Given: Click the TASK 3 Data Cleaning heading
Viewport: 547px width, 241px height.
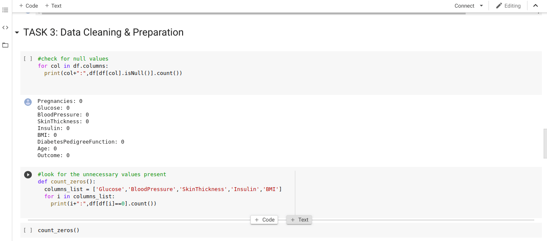Looking at the screenshot, I should pos(103,33).
